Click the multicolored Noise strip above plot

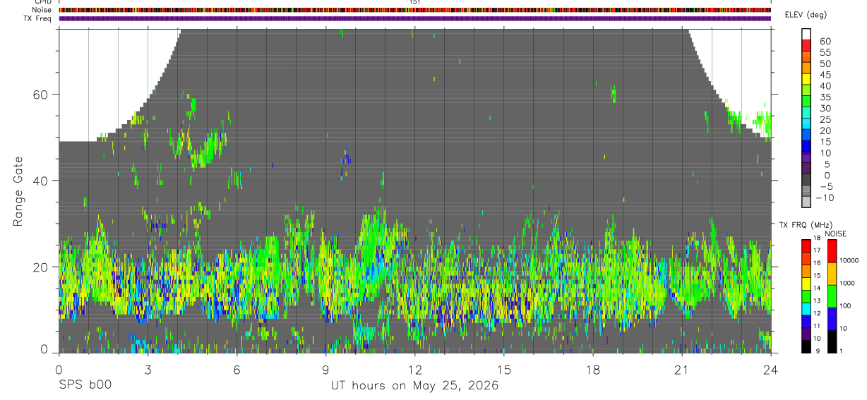click(x=414, y=10)
